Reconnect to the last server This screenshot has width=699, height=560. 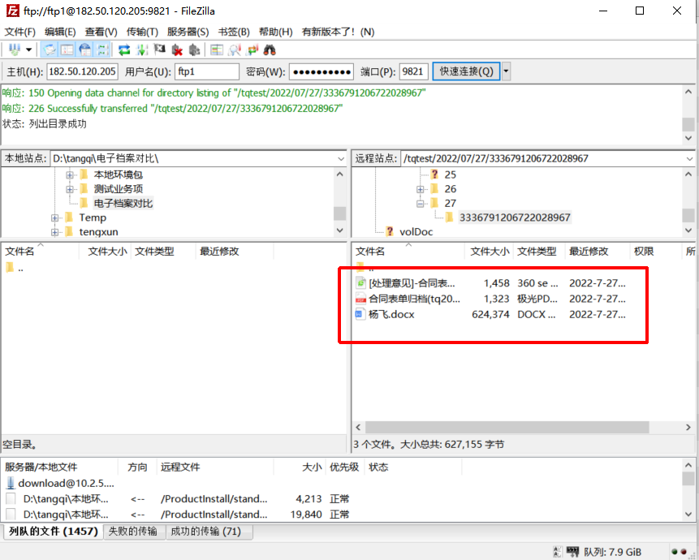click(194, 50)
